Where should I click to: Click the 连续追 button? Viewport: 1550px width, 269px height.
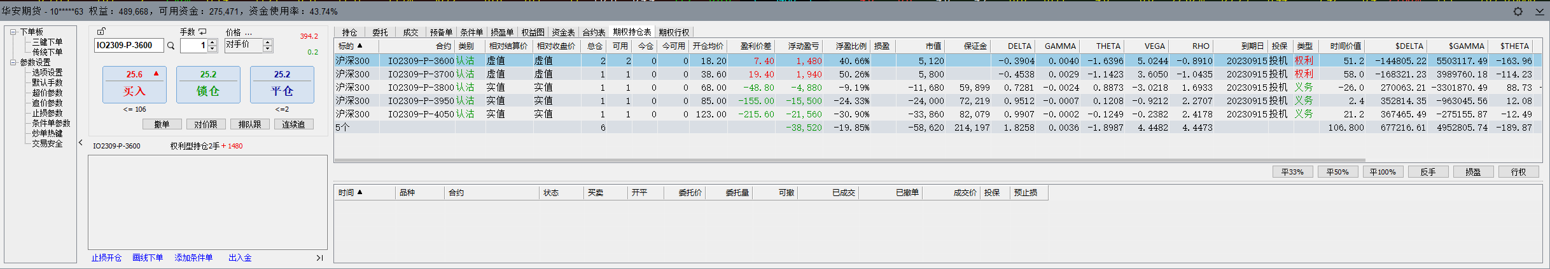point(293,124)
